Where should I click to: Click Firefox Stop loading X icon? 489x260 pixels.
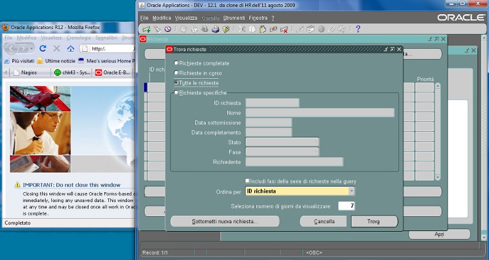click(x=57, y=49)
